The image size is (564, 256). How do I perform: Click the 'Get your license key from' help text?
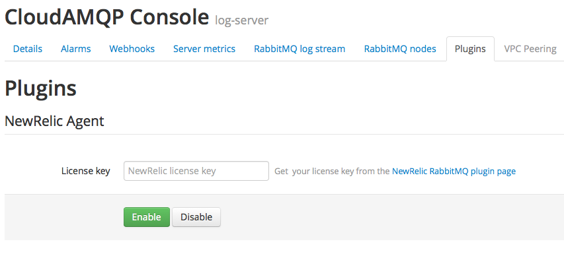332,172
